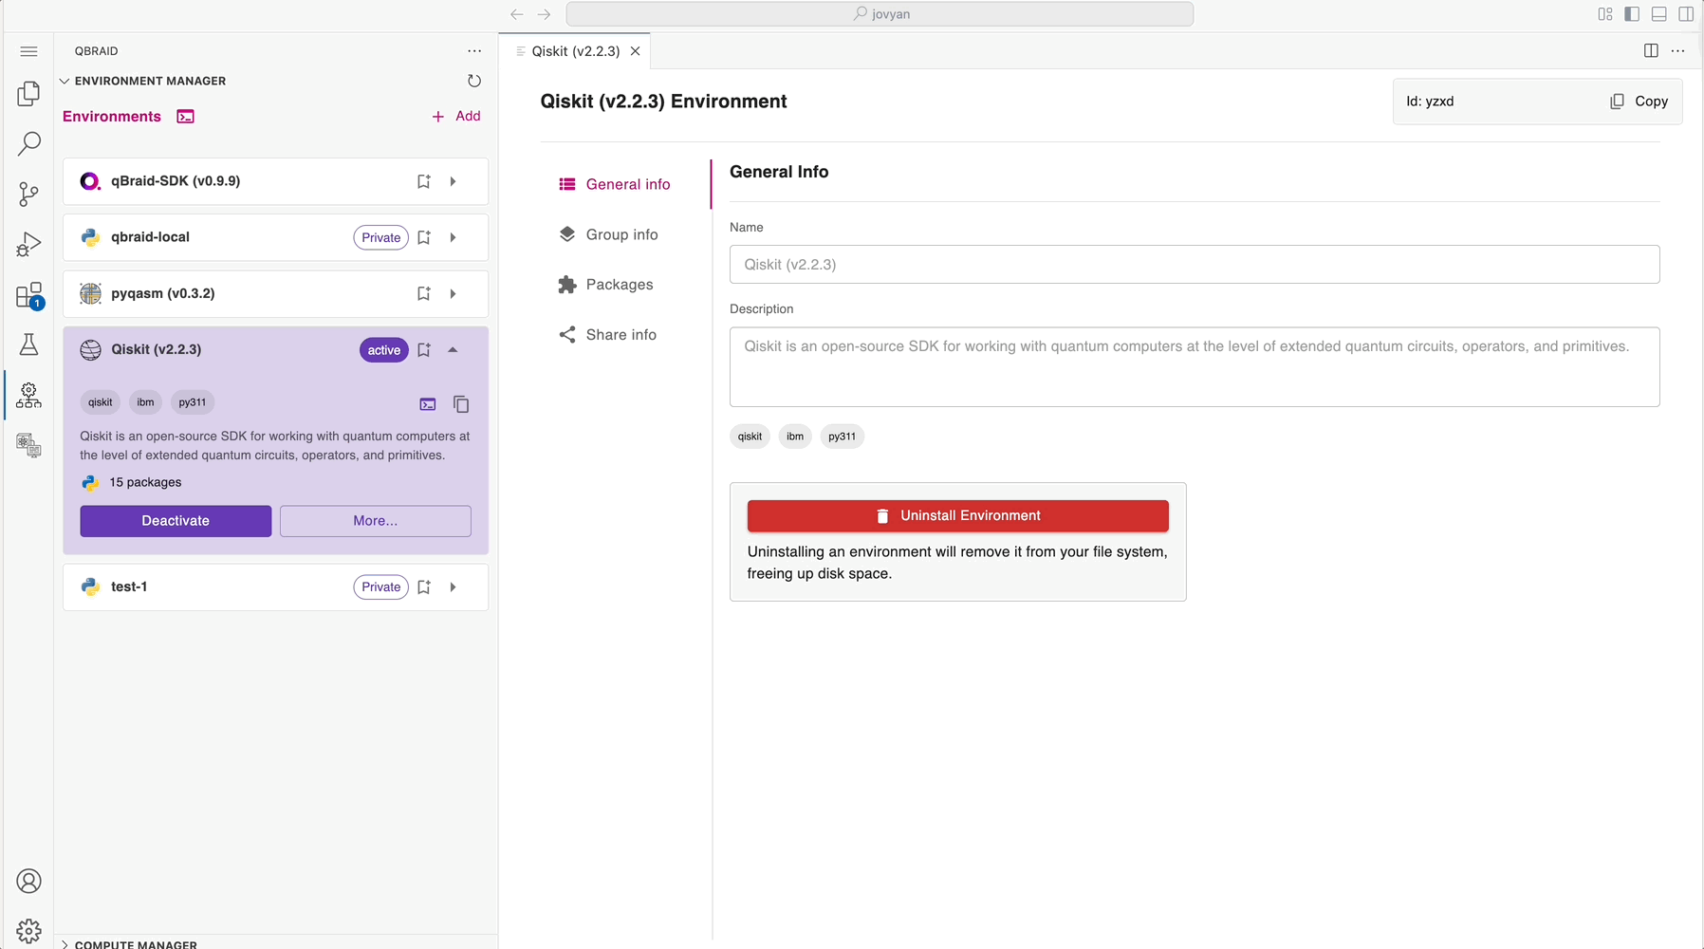Add a new environment

point(456,116)
